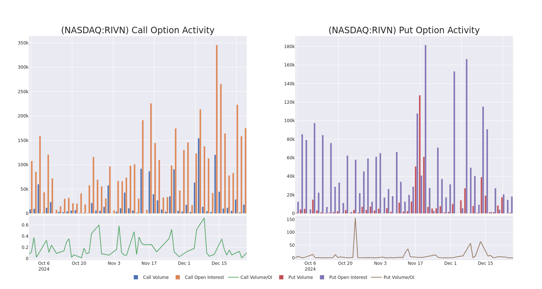Click the 350k label on call chart
The width and height of the screenshot is (542, 289).
(23, 43)
